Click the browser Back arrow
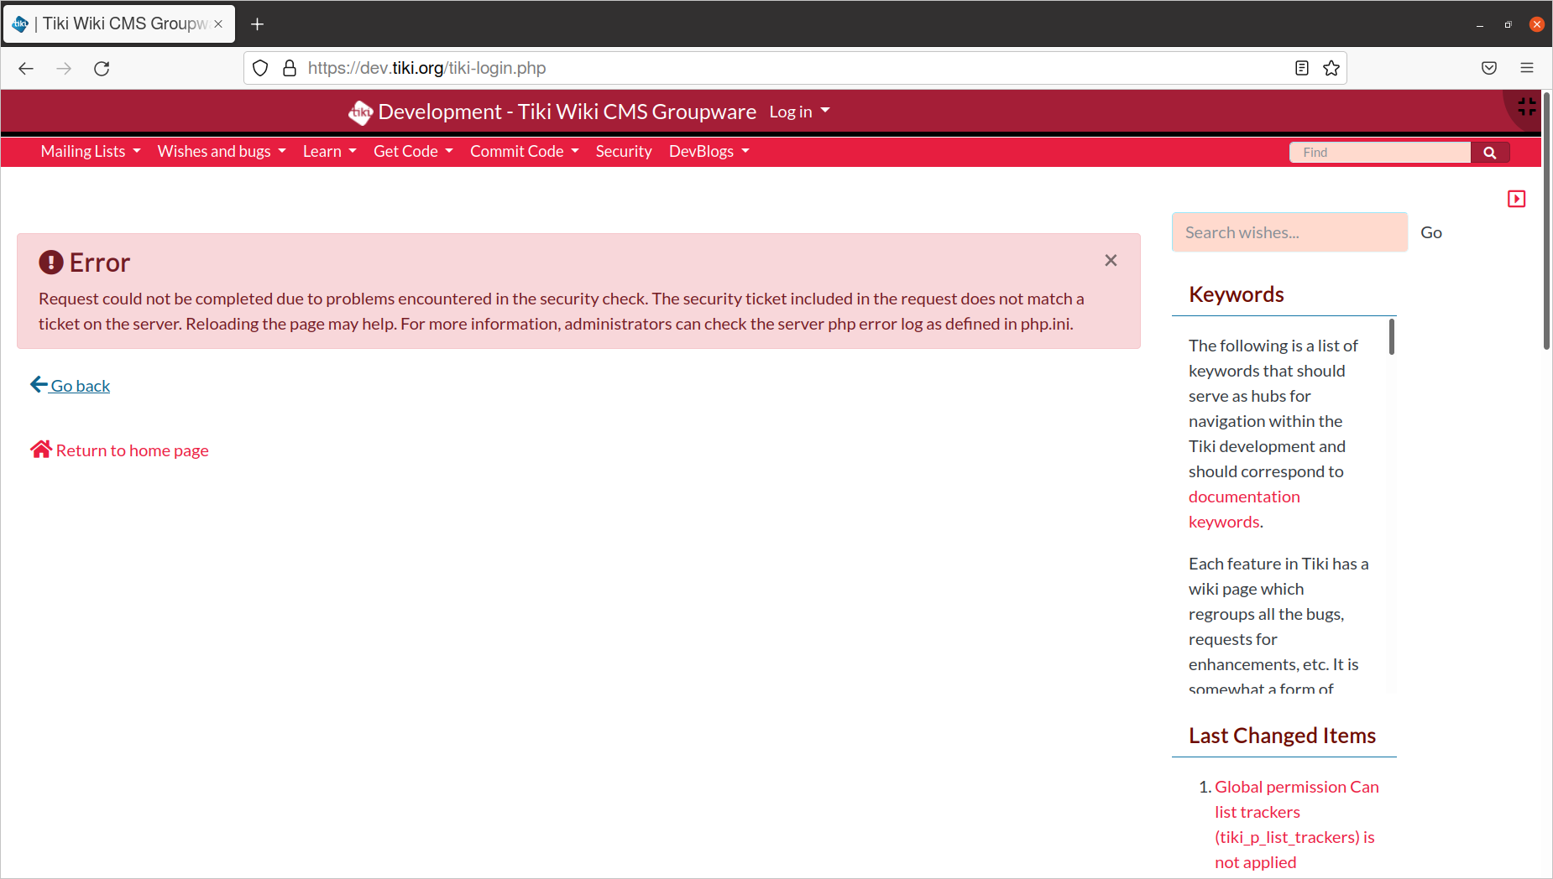This screenshot has width=1553, height=879. pos(26,68)
